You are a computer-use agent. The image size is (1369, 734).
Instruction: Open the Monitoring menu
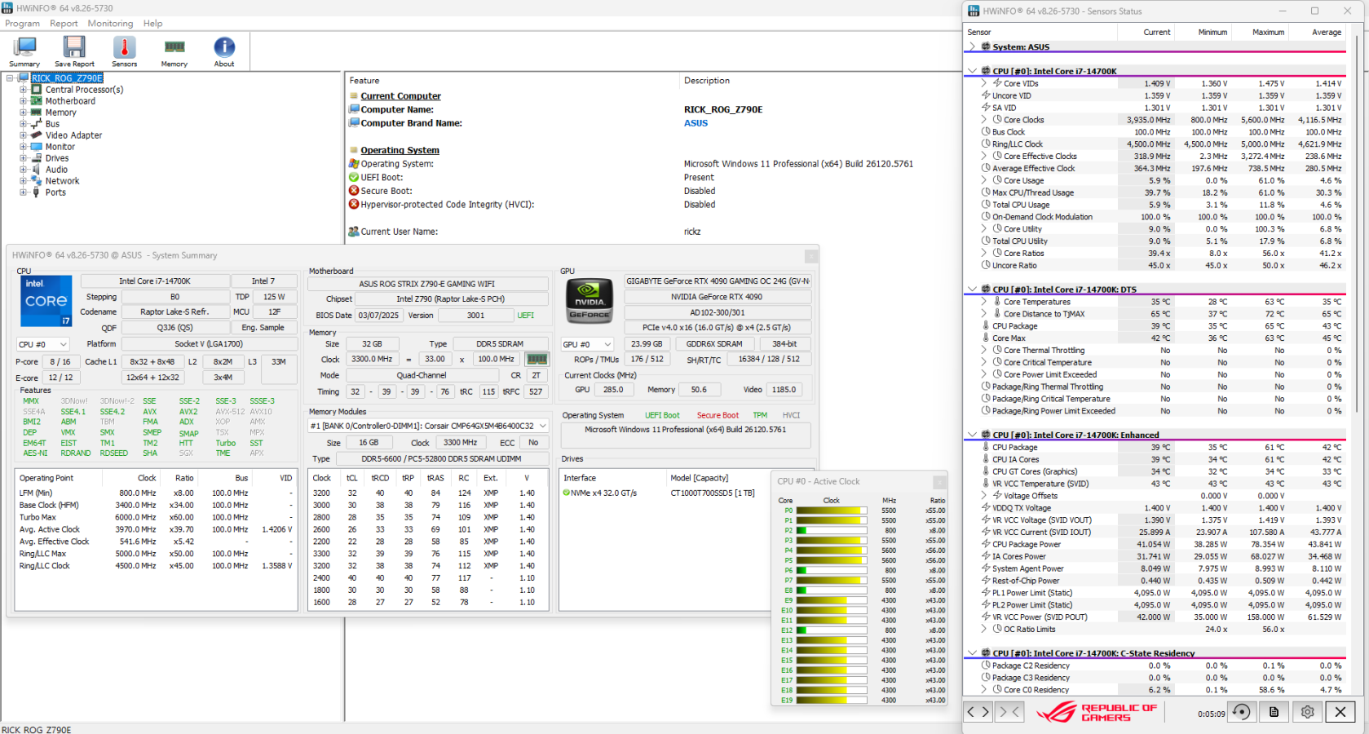click(x=110, y=24)
